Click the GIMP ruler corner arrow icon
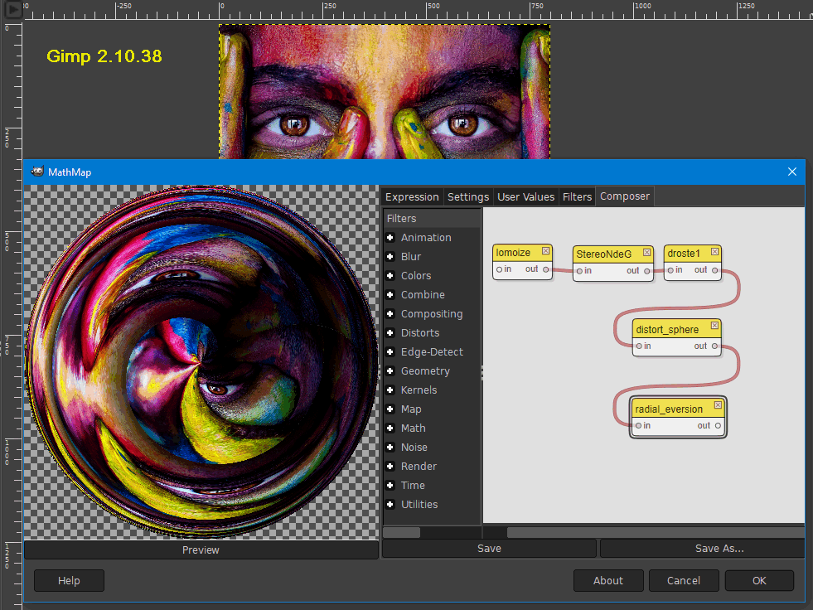Image resolution: width=813 pixels, height=610 pixels. (x=13, y=11)
